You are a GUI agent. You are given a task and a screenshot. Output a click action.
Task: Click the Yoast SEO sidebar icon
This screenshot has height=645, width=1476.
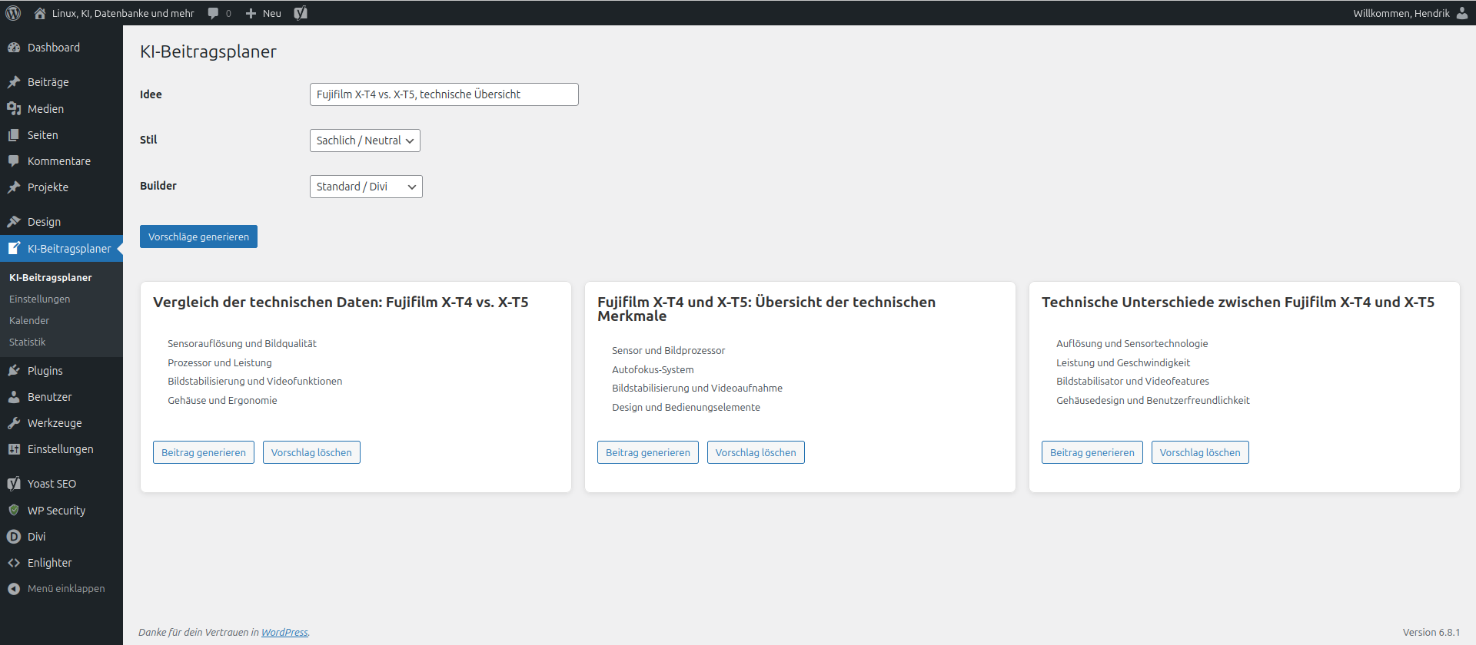[x=14, y=484]
